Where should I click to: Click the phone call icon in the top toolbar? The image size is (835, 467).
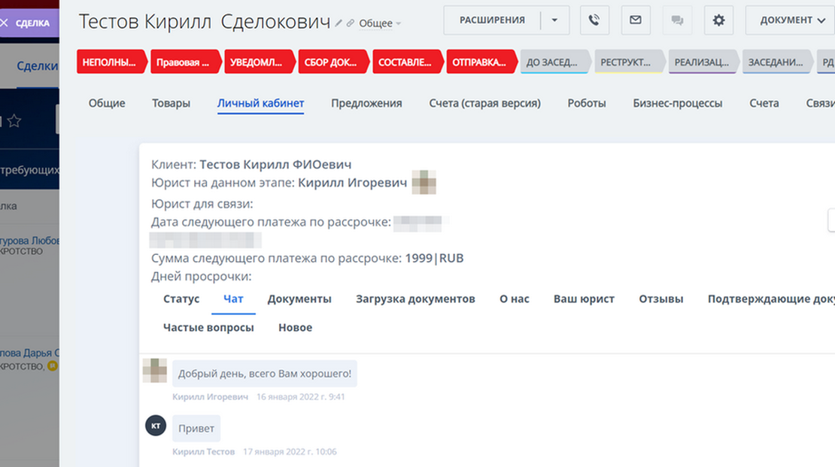[594, 20]
